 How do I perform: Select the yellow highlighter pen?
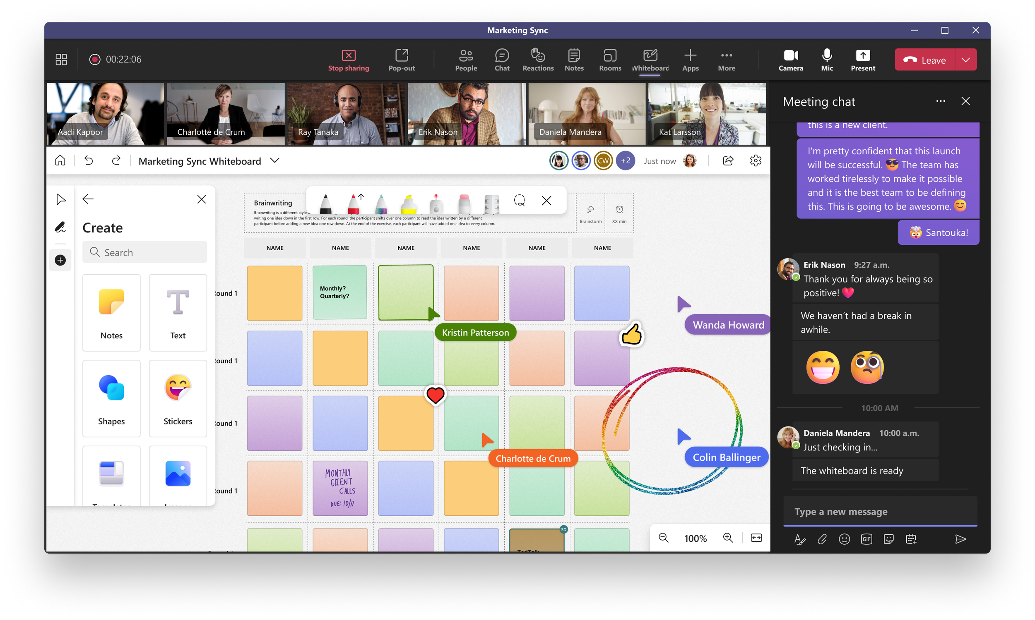tap(408, 203)
